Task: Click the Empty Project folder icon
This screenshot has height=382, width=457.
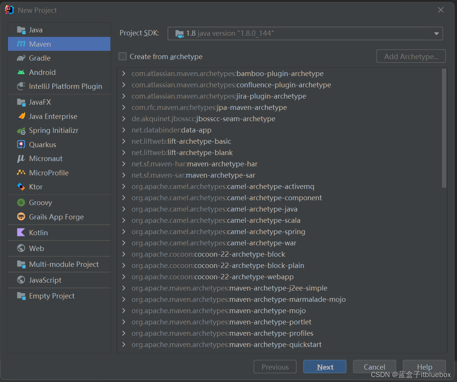Action: [21, 296]
